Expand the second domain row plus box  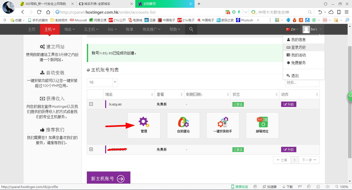point(91,149)
